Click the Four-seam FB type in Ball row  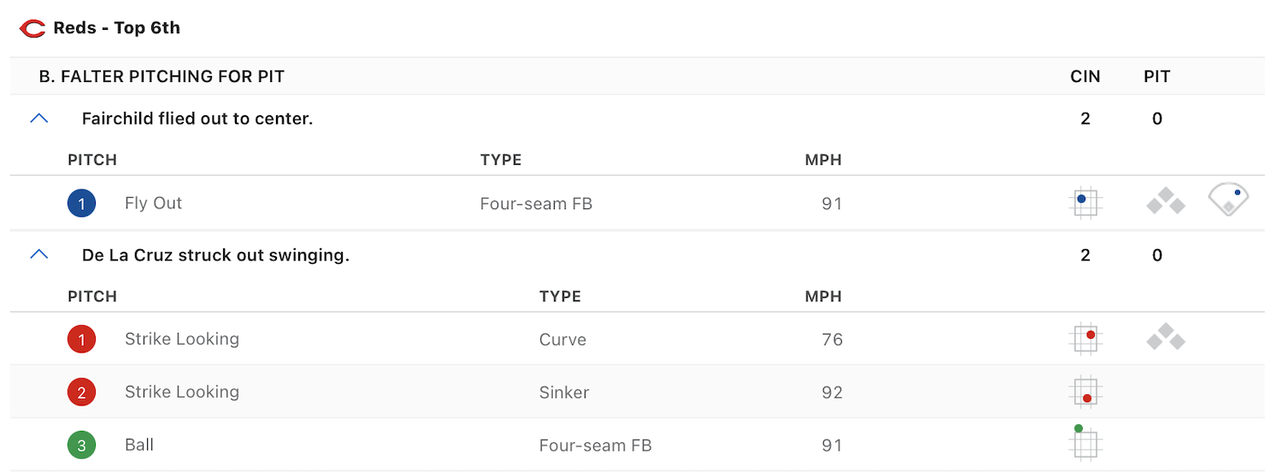[x=595, y=446]
